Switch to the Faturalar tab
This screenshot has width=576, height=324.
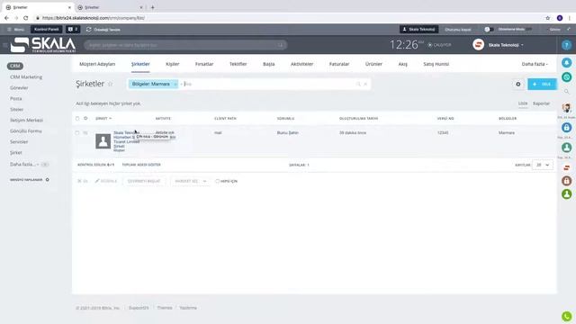pos(339,64)
